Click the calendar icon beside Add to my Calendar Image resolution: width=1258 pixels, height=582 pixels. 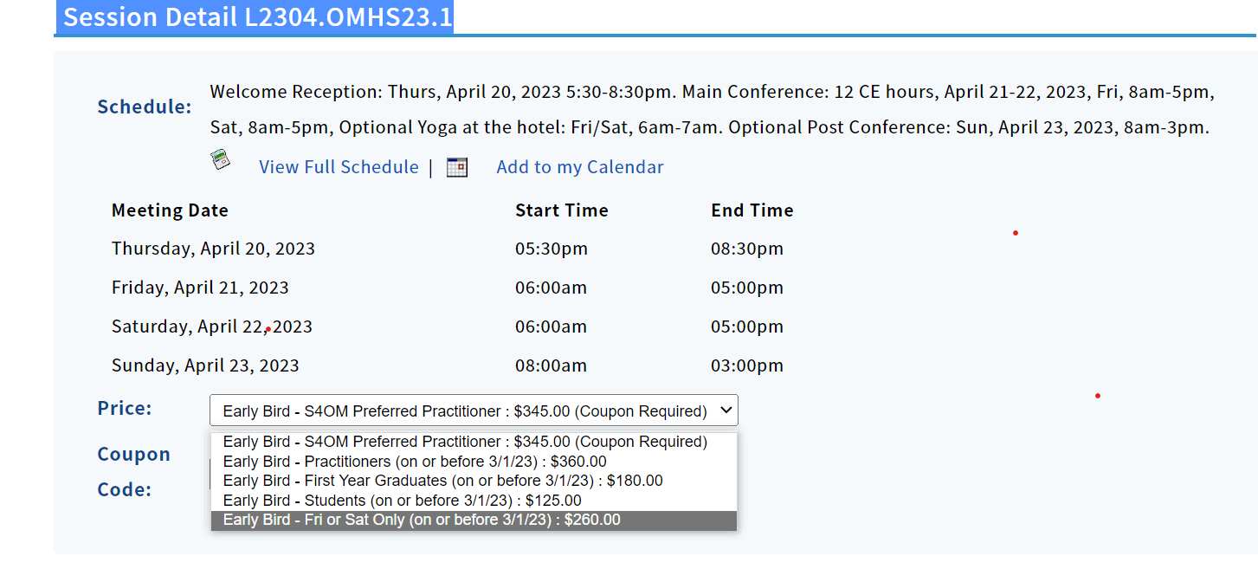click(x=457, y=167)
